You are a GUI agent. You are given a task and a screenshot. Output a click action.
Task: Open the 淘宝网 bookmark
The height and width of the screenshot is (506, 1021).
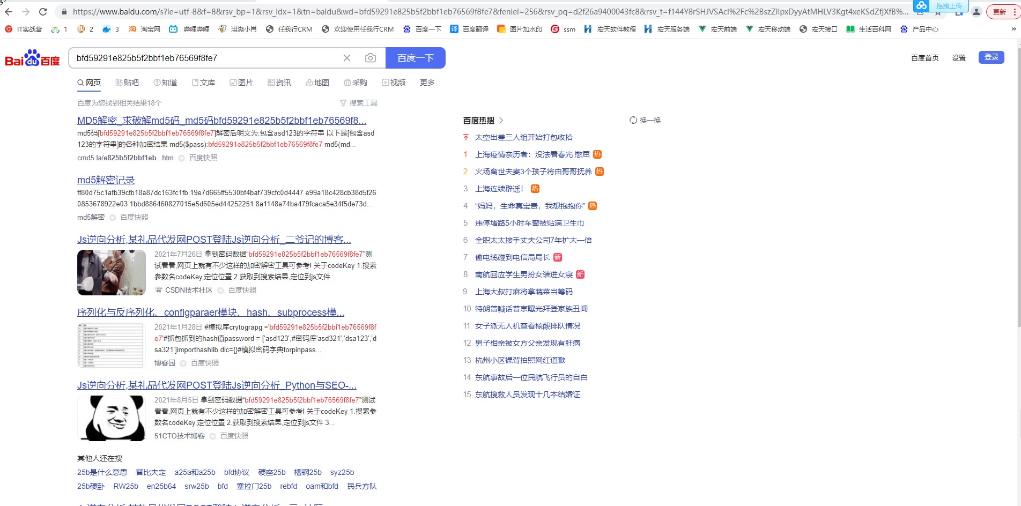point(144,29)
